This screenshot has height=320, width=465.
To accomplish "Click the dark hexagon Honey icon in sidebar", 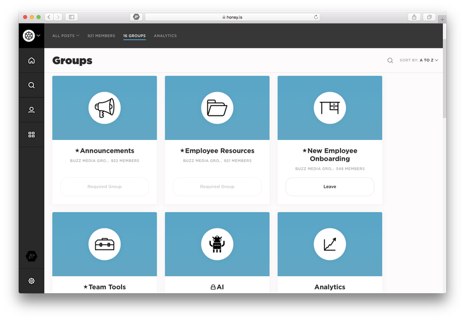I will click(x=32, y=256).
